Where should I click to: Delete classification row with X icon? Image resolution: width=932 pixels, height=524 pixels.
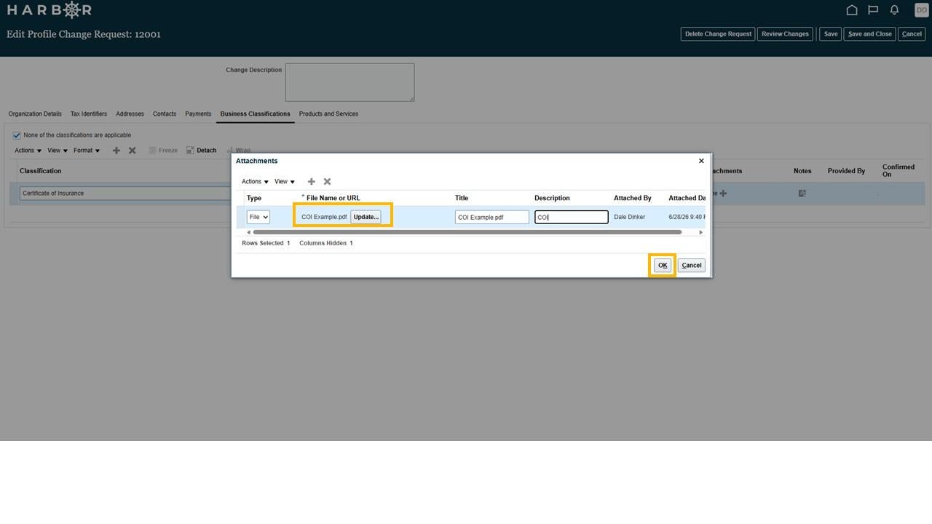point(132,151)
